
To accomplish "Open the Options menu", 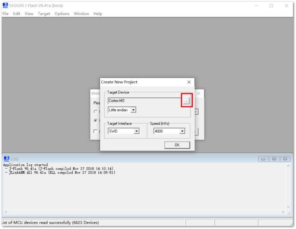I will pos(62,14).
